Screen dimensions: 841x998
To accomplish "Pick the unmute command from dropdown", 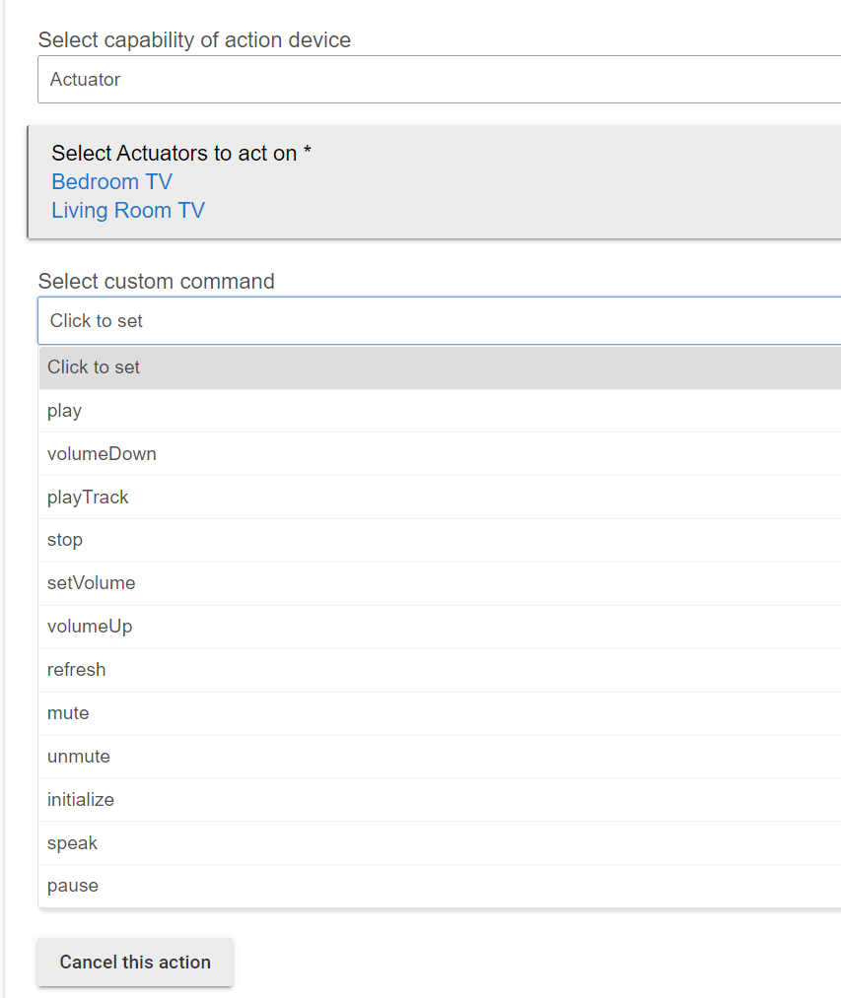I will (x=79, y=757).
